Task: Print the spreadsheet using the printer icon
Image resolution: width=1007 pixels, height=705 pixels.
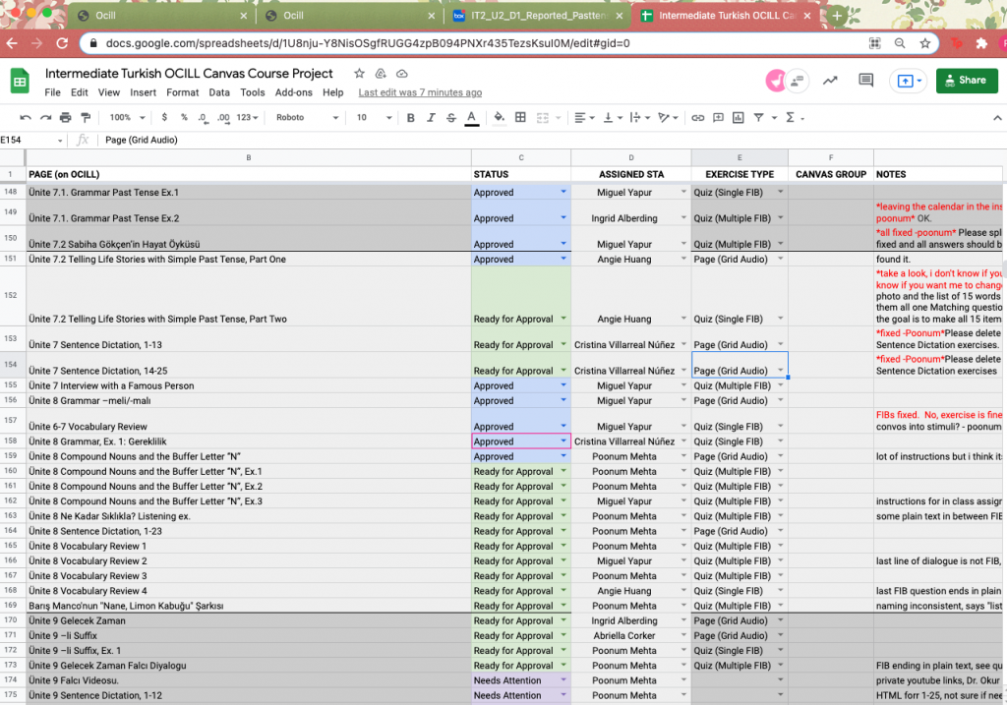Action: point(66,118)
